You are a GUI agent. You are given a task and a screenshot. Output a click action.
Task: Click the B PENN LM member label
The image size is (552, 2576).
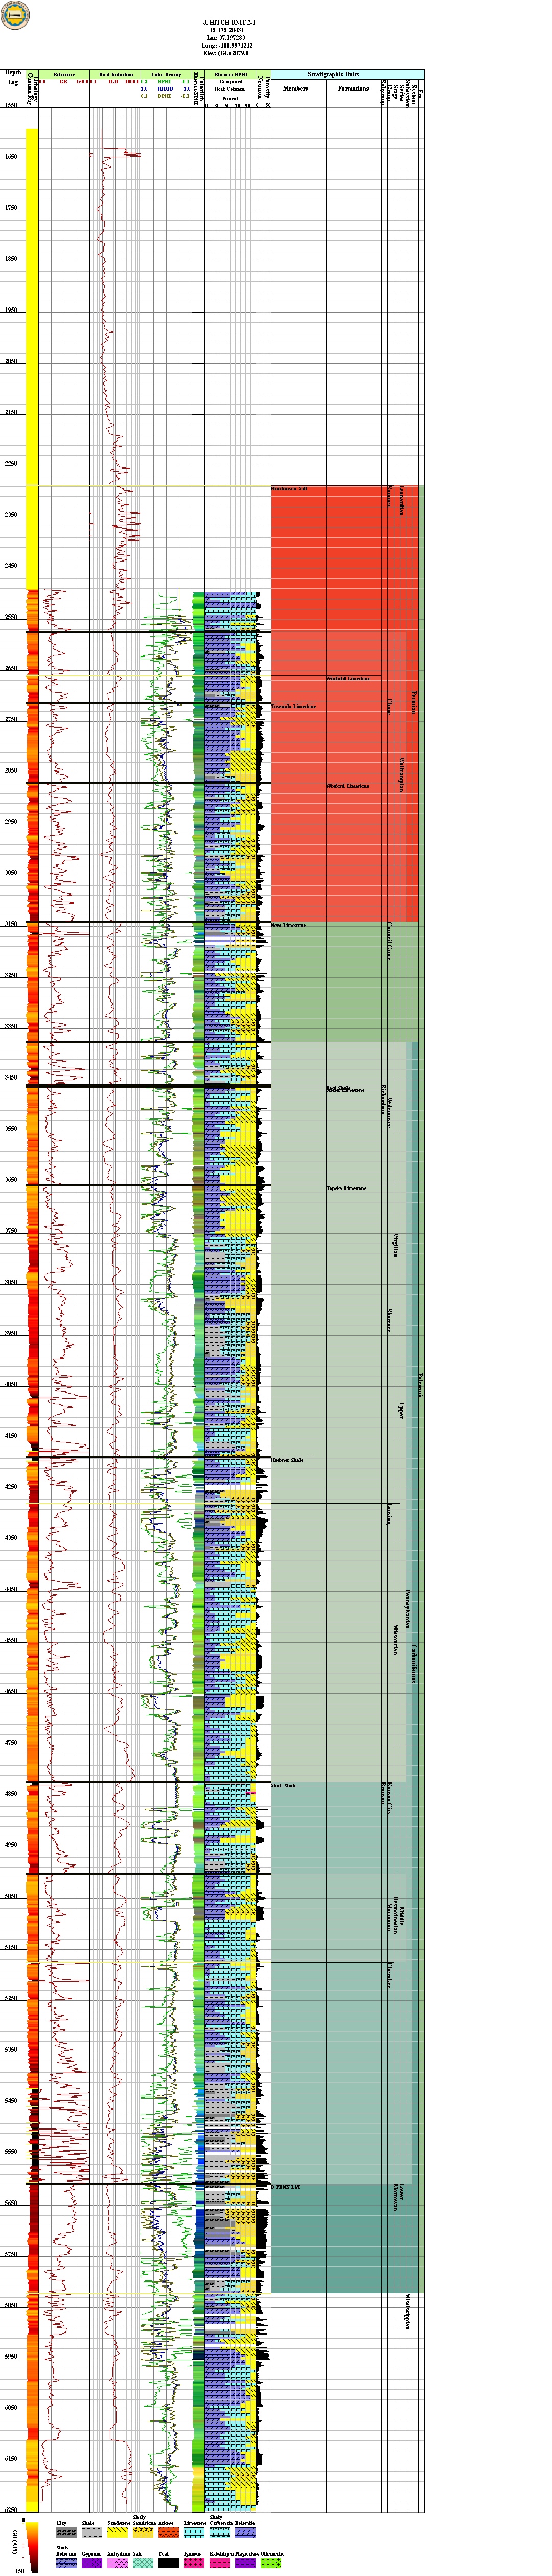pos(286,2188)
